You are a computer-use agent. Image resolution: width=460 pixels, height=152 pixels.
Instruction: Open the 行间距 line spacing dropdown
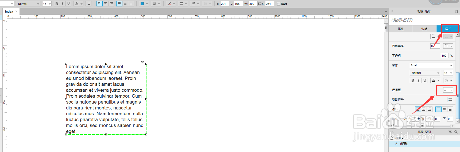(x=448, y=90)
